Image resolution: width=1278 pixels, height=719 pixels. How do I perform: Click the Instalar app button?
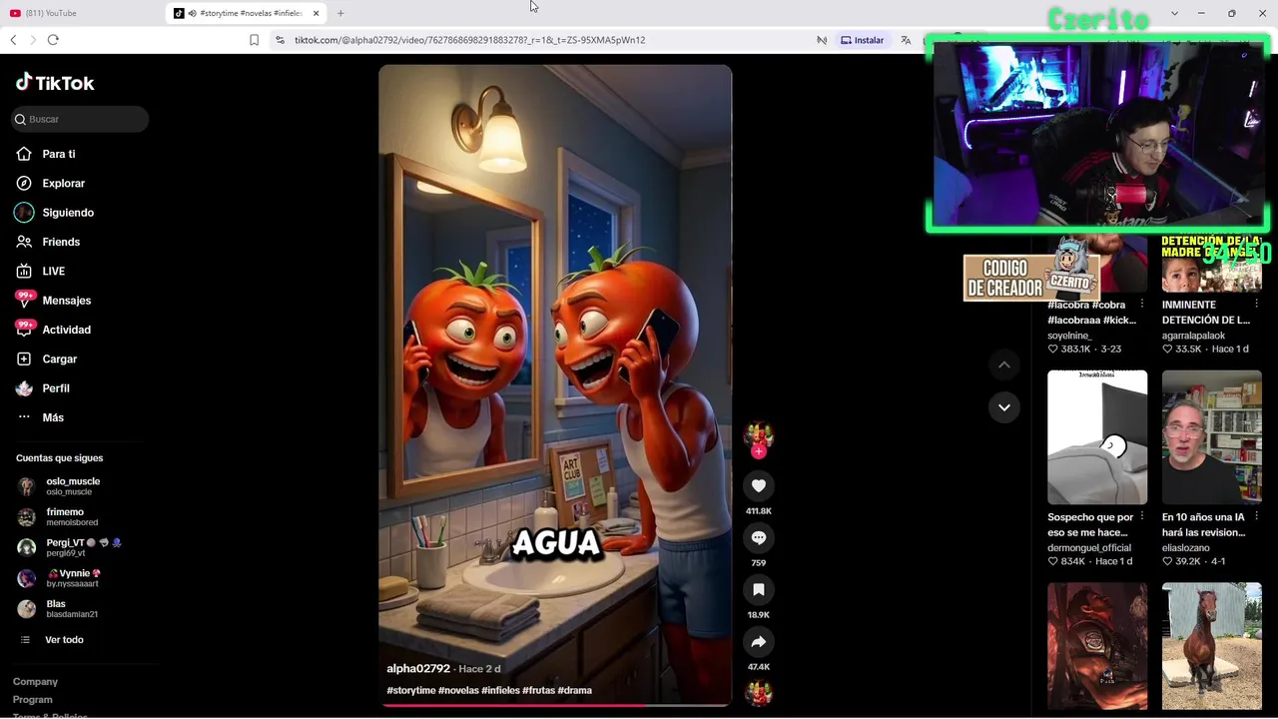(x=863, y=40)
